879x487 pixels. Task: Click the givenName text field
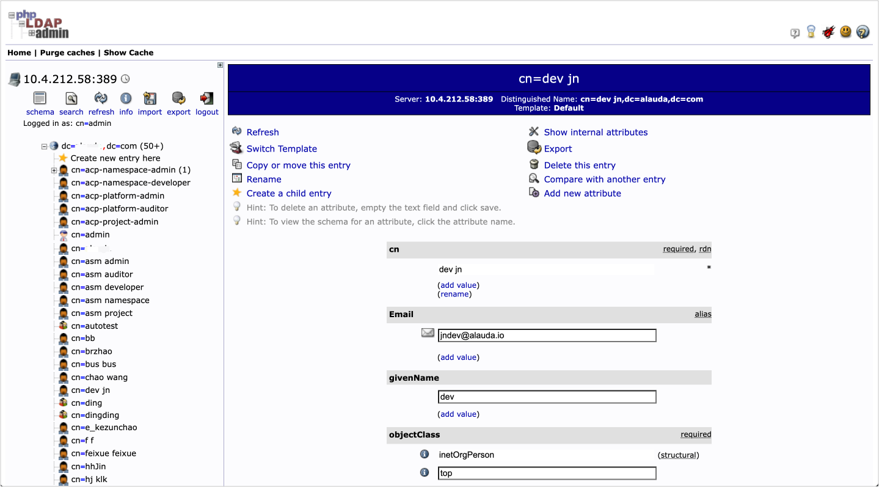[547, 397]
